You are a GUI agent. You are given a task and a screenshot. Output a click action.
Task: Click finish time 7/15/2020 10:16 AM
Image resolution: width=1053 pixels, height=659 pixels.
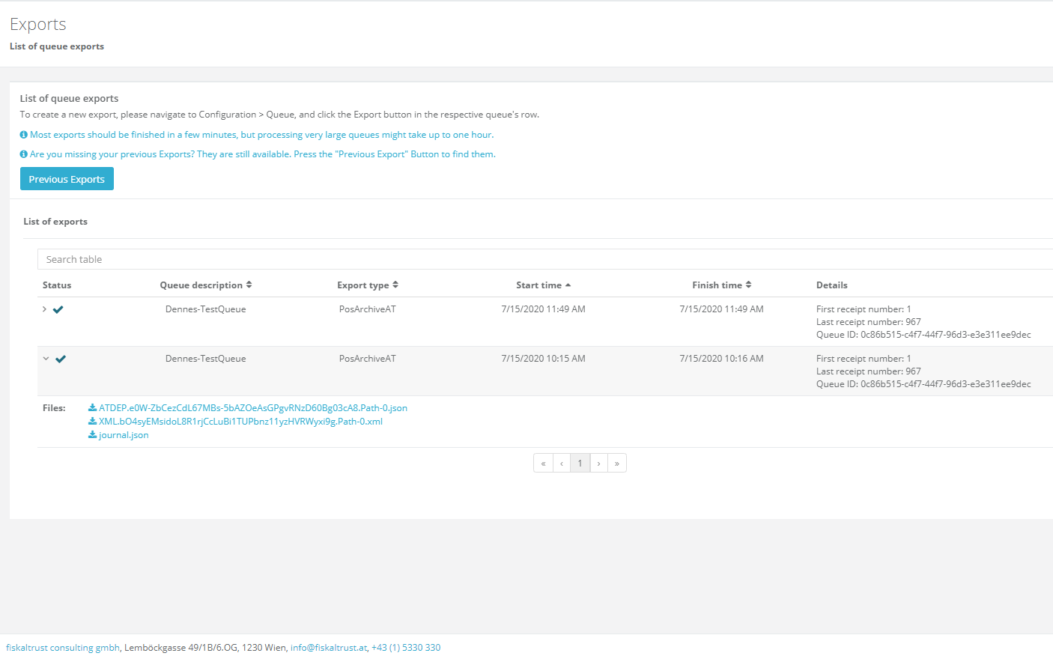coord(721,359)
